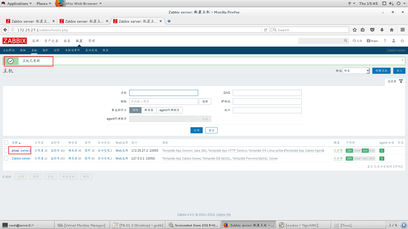Image resolution: width=408 pixels, height=229 pixels.
Task: Select the 服务器 monitored-by option
Action: (149, 110)
